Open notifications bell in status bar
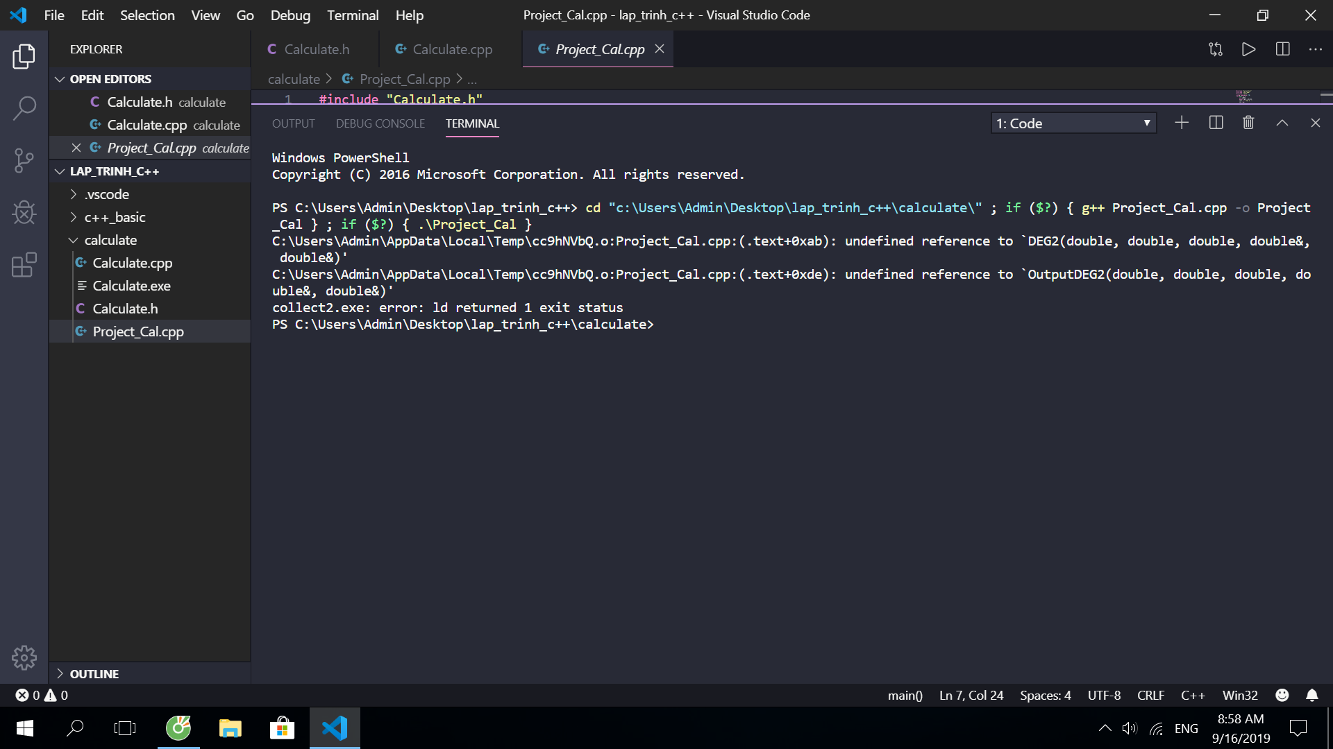 click(1312, 695)
